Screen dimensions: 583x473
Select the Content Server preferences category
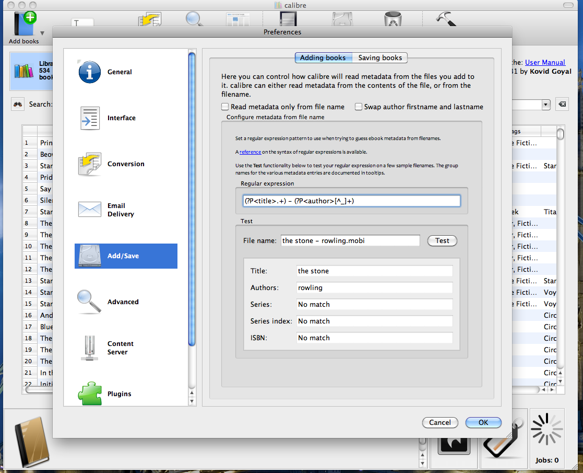point(126,348)
